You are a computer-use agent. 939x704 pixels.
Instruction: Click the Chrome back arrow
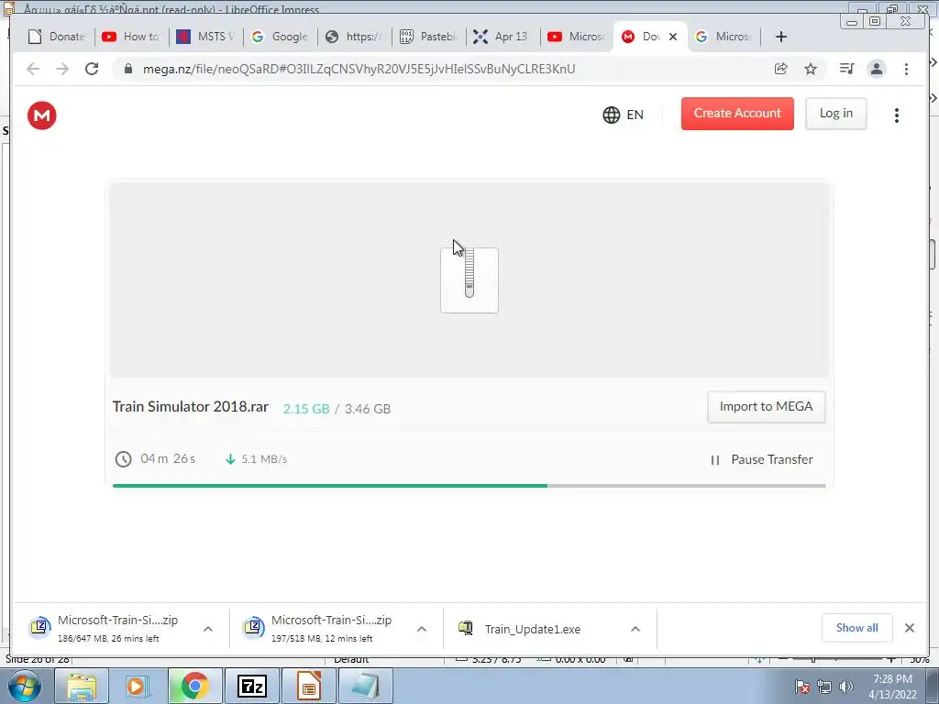click(x=33, y=69)
